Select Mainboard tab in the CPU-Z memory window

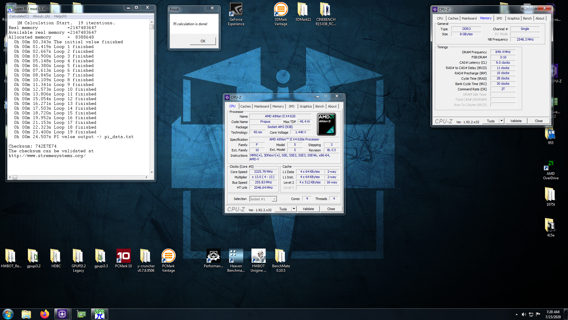coord(469,18)
